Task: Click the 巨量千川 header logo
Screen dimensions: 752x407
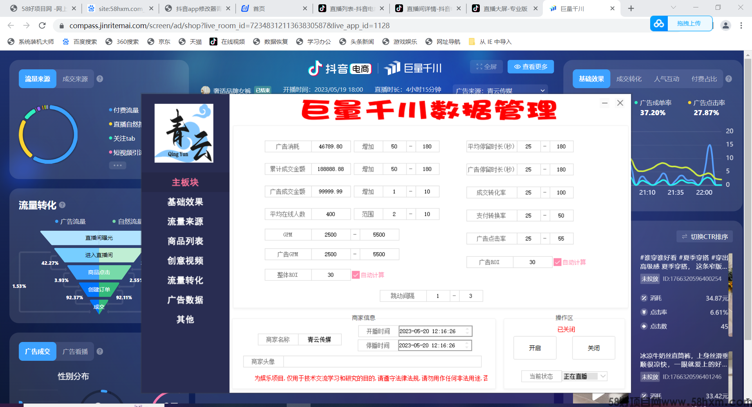Action: (x=412, y=68)
